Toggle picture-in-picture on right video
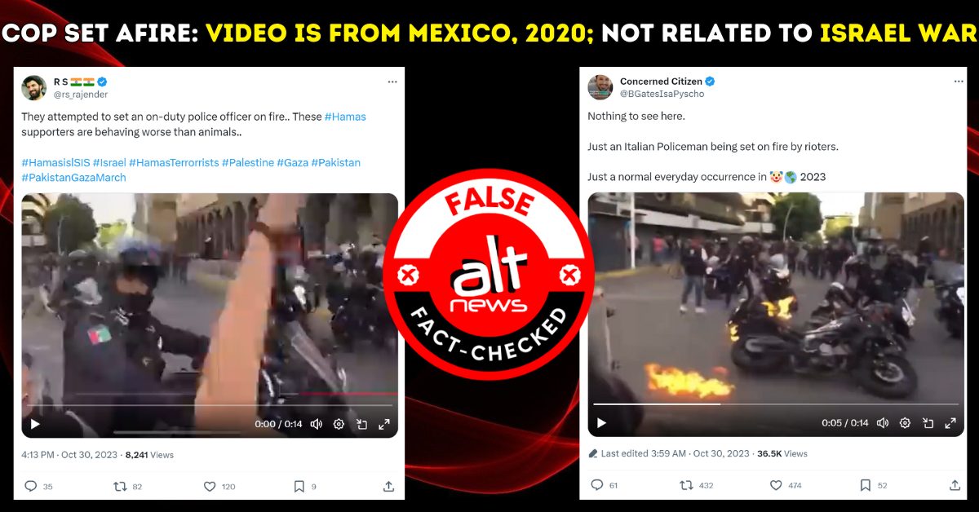 928,423
